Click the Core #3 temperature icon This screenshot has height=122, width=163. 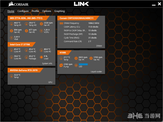coord(41,50)
